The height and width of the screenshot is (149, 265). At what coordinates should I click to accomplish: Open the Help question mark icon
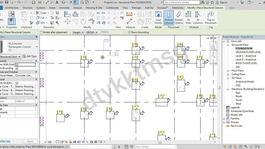(249, 2)
